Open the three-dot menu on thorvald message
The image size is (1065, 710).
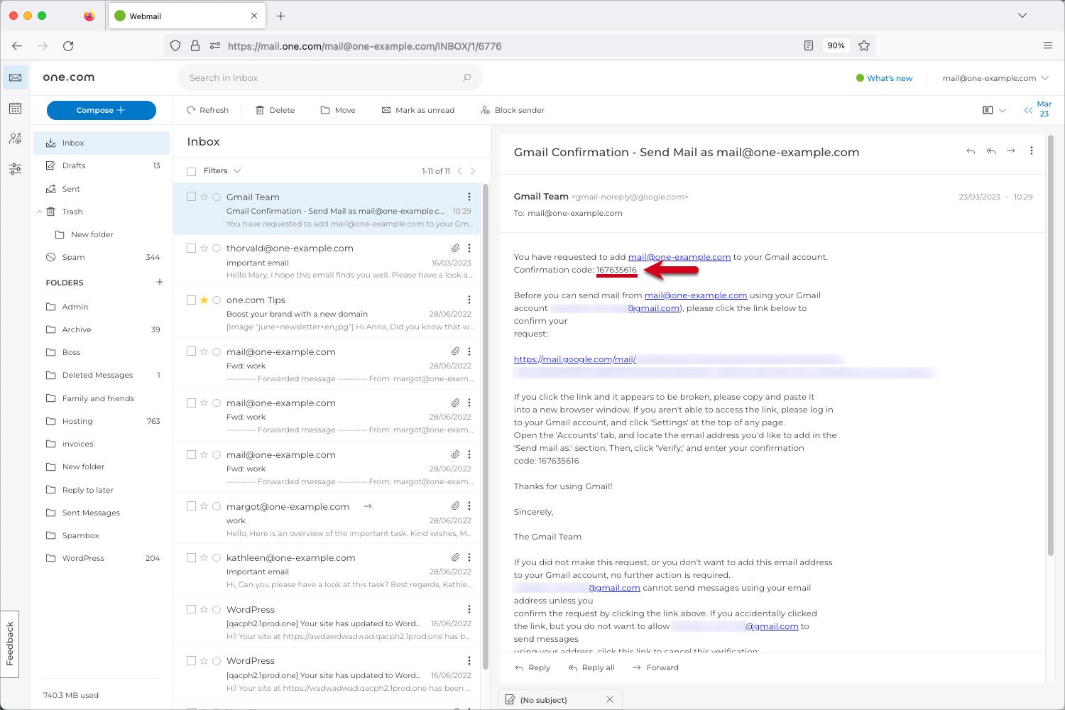coord(469,248)
